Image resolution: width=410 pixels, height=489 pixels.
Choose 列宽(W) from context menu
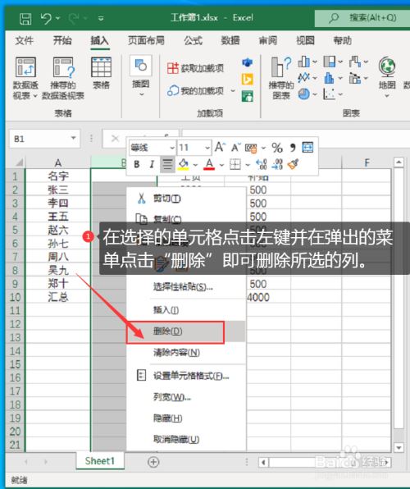tap(186, 397)
